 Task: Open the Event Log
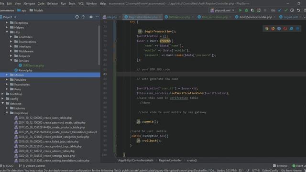coord(299,166)
